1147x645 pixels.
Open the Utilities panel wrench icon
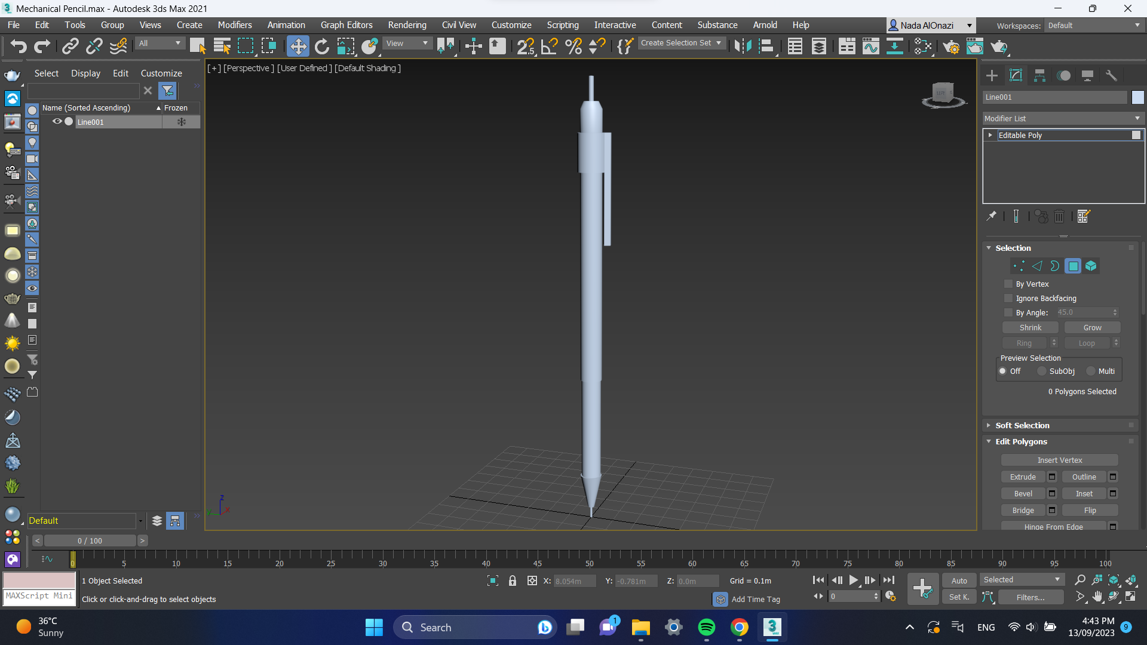click(1111, 75)
